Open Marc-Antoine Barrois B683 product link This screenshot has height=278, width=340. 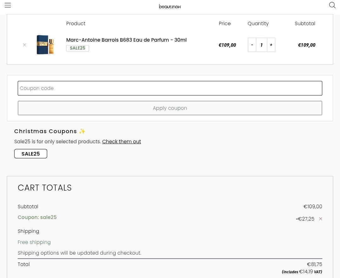(x=126, y=40)
